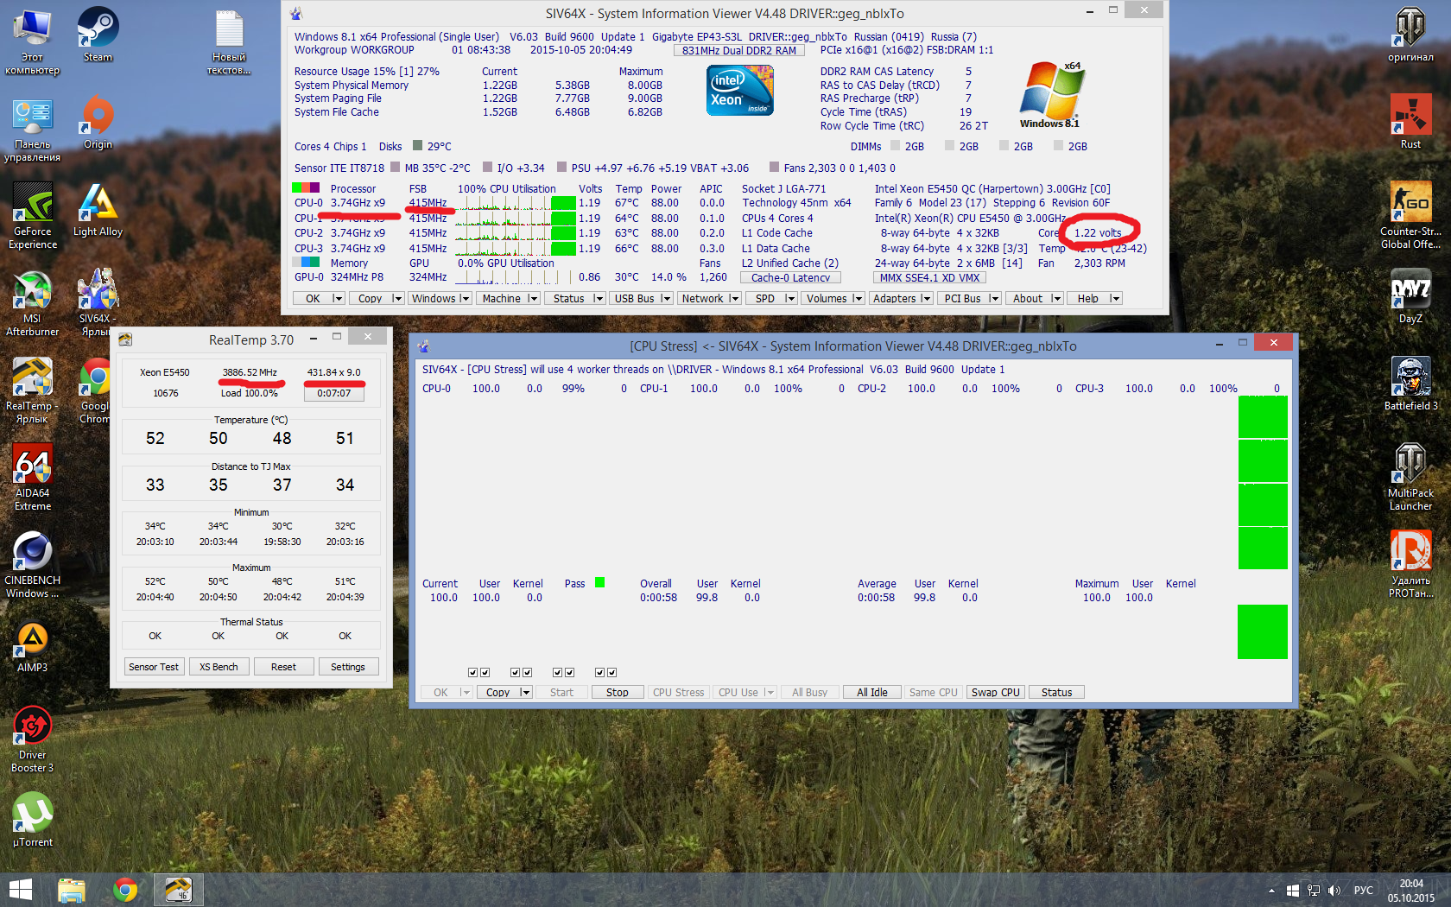The width and height of the screenshot is (1451, 907).
Task: Click the Swap CPU button
Action: coord(996,693)
